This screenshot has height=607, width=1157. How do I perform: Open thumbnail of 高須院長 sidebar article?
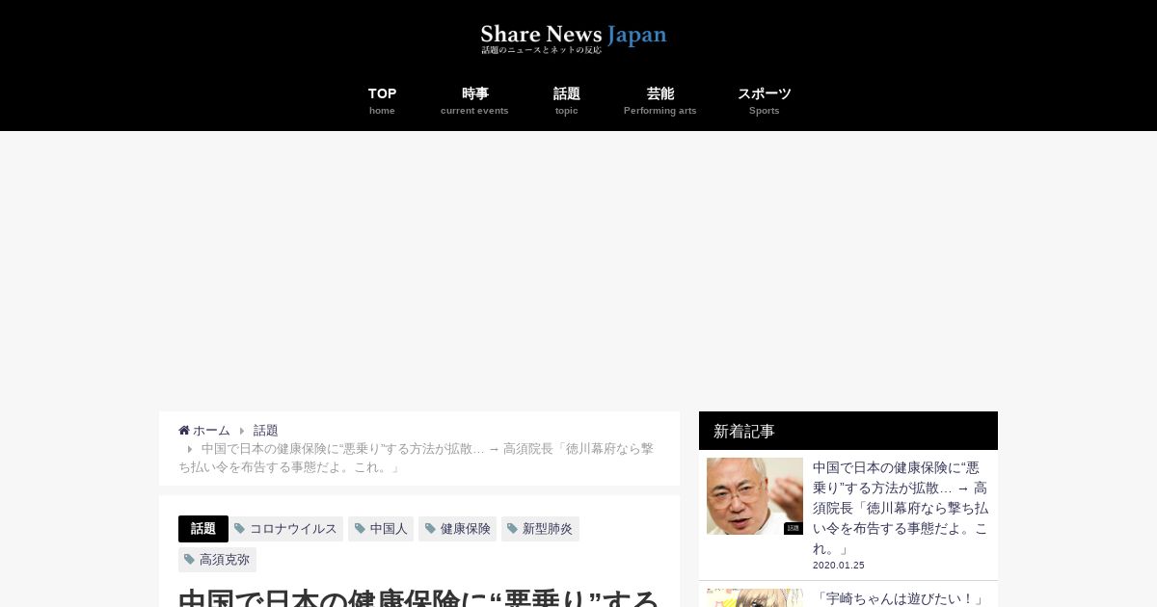[x=755, y=496]
